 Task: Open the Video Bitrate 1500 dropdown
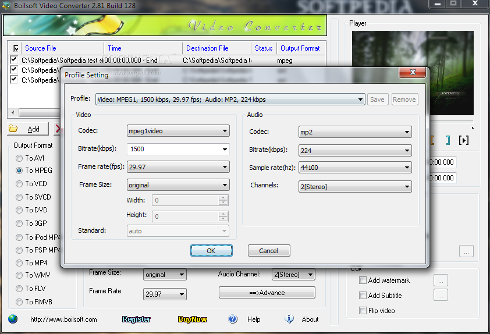[178, 149]
